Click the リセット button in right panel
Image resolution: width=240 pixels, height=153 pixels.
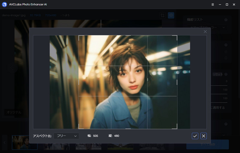tap(217, 74)
